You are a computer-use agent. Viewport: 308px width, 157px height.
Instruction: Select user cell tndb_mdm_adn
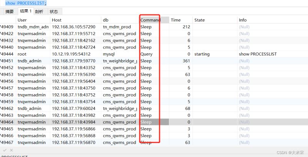click(x=33, y=27)
